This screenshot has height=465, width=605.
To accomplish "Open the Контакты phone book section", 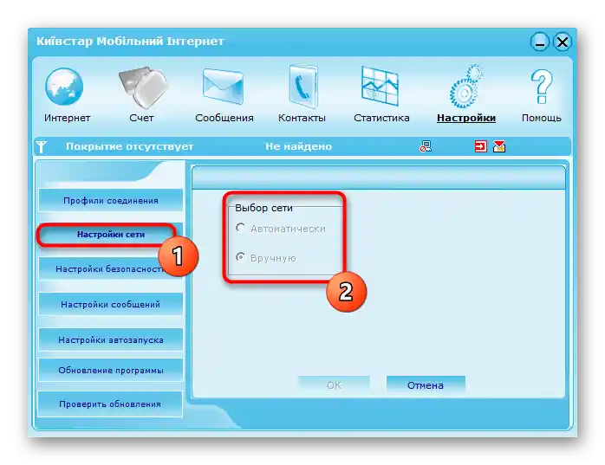I will point(302,95).
